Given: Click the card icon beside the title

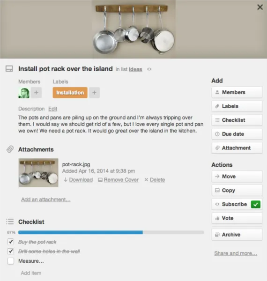Looking at the screenshot, I should (x=9, y=69).
